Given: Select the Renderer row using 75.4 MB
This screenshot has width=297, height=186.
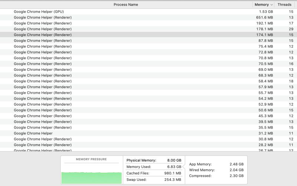Looking at the screenshot, I should point(148,47).
